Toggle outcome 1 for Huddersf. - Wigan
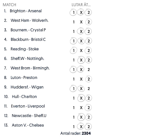The width and height of the screenshot is (151, 137). pos(74,89)
